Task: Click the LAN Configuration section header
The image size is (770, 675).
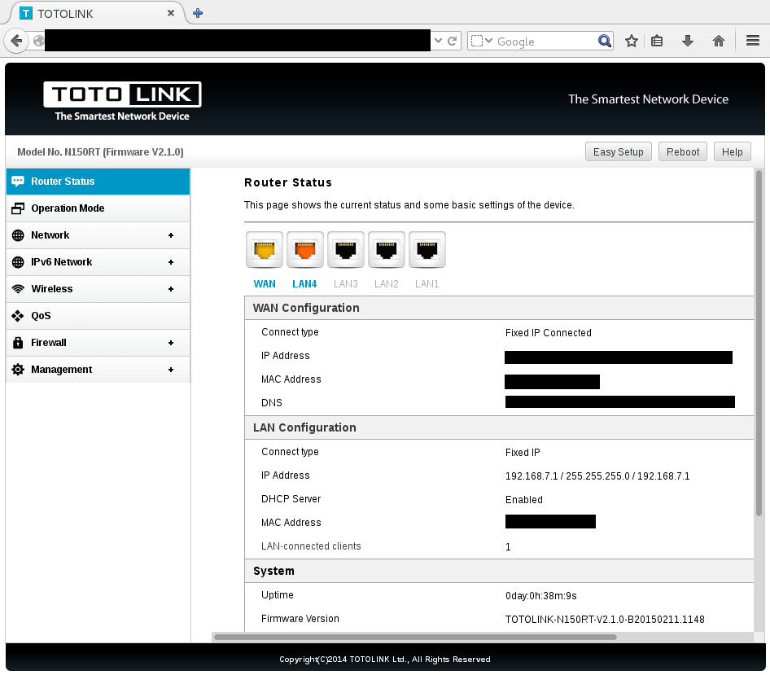Action: pyautogui.click(x=499, y=428)
